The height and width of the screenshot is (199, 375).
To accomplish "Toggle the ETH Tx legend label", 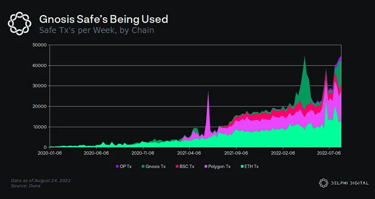I will pyautogui.click(x=252, y=167).
